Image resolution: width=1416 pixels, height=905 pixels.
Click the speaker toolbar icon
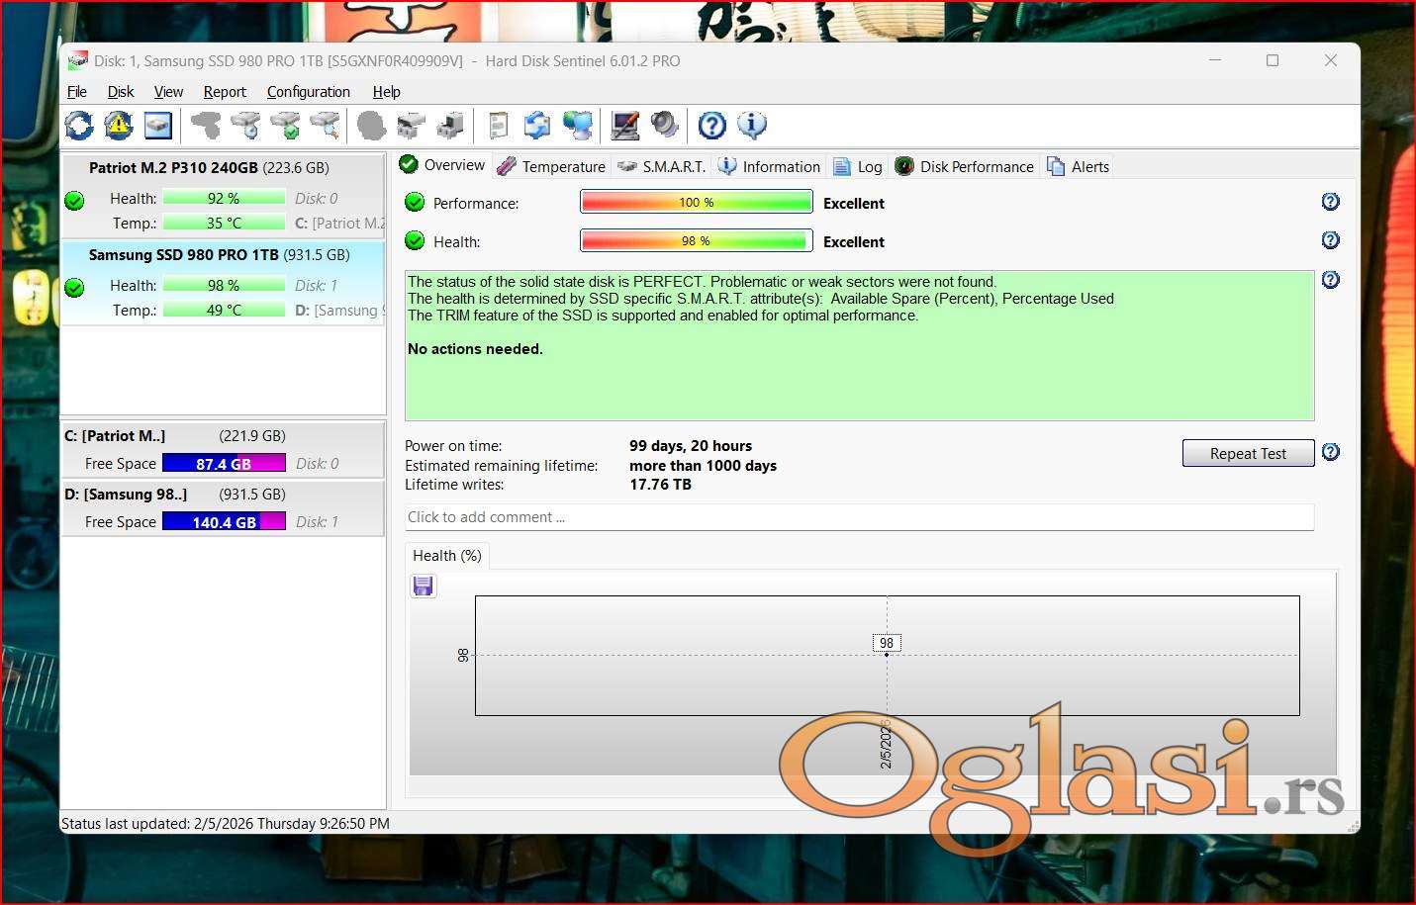click(x=664, y=126)
